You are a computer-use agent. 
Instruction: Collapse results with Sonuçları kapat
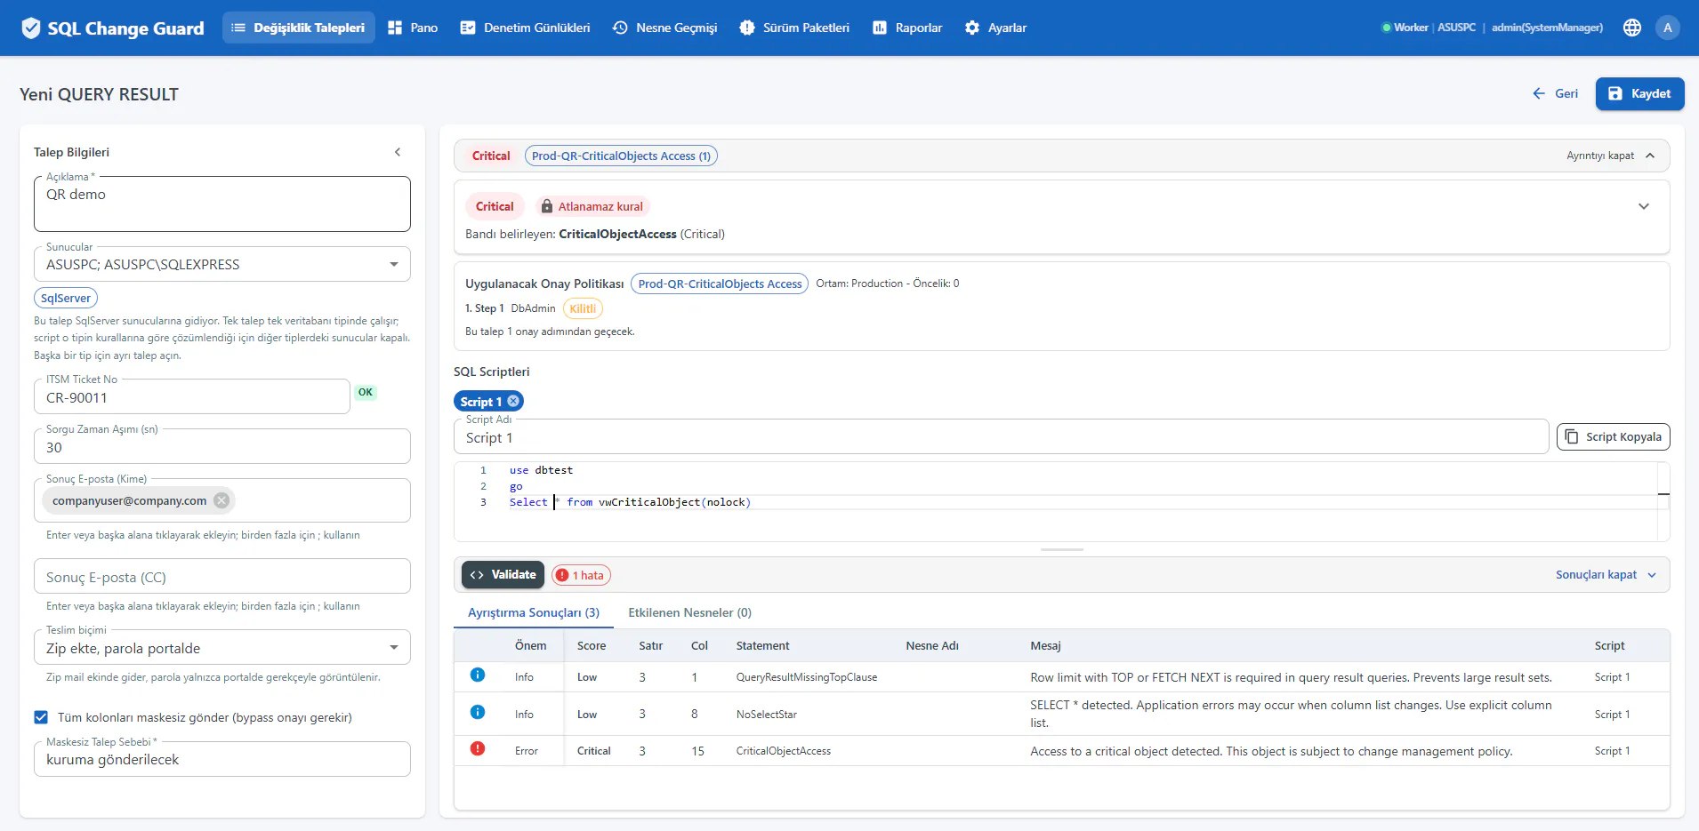1606,575
